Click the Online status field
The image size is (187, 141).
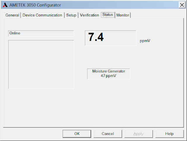click(x=41, y=33)
